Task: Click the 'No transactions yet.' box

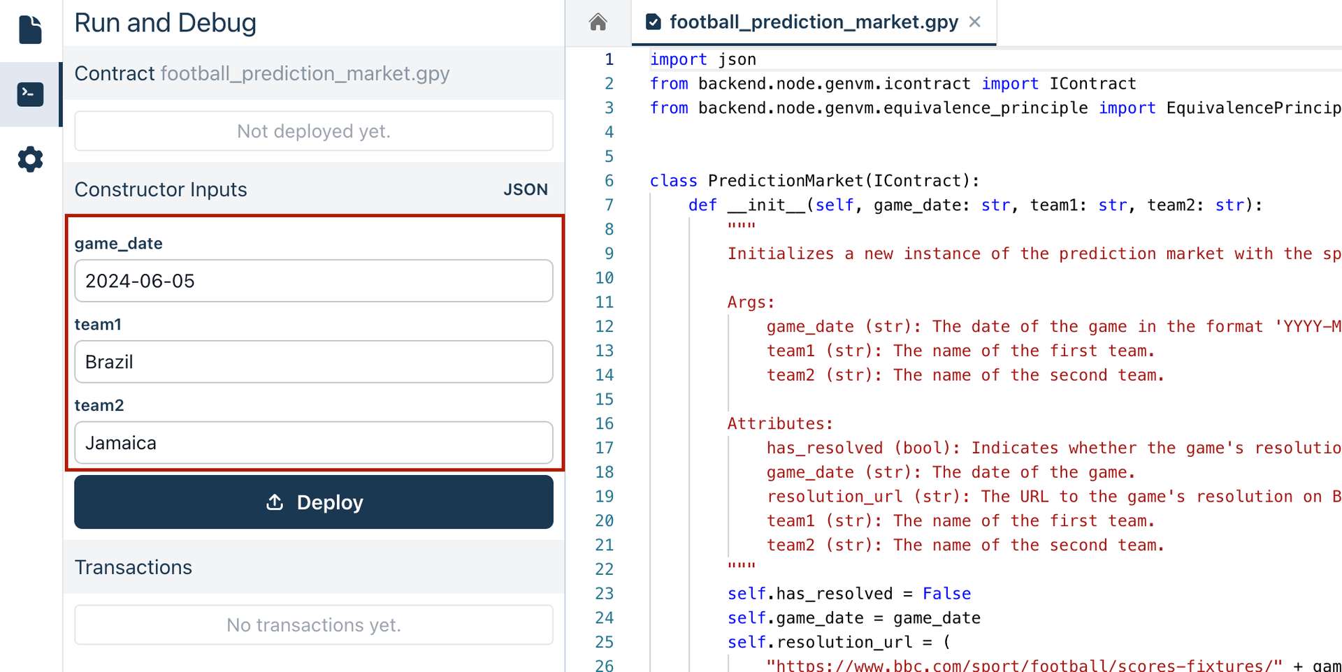Action: [313, 625]
